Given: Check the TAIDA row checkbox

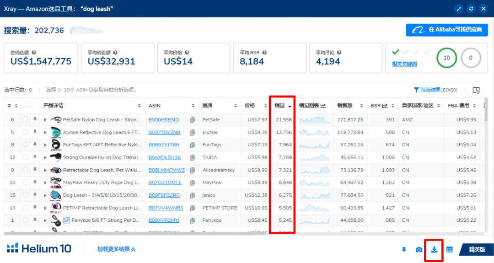Looking at the screenshot, I should coord(25,157).
